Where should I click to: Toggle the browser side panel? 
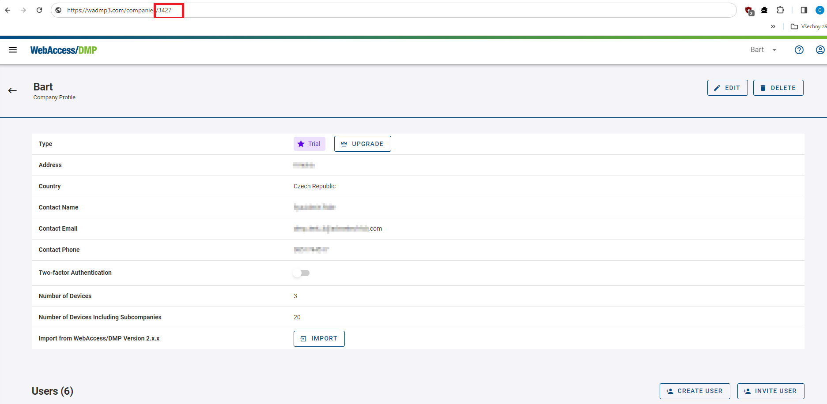click(x=804, y=10)
